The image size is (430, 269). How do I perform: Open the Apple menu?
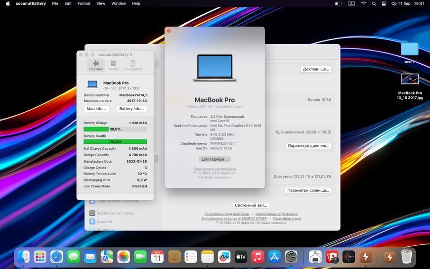[x=8, y=3]
